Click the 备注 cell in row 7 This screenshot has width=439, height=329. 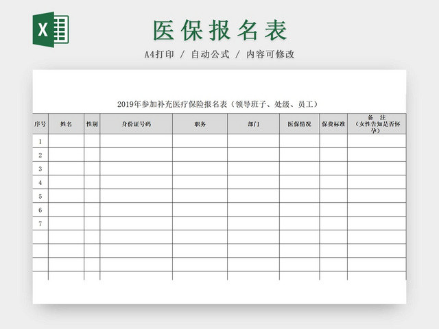click(377, 223)
